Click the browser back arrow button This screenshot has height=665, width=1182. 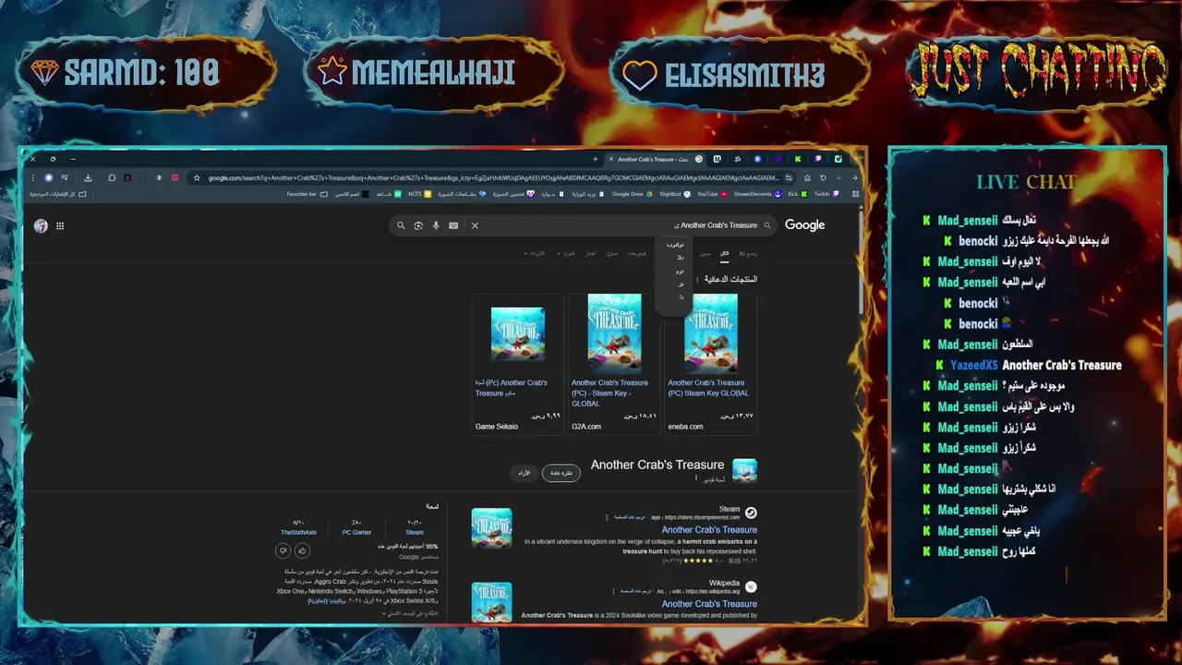point(854,177)
